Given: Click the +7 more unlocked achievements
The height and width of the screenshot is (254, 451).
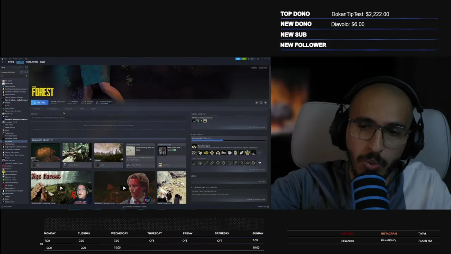Looking at the screenshot, I should click(259, 153).
